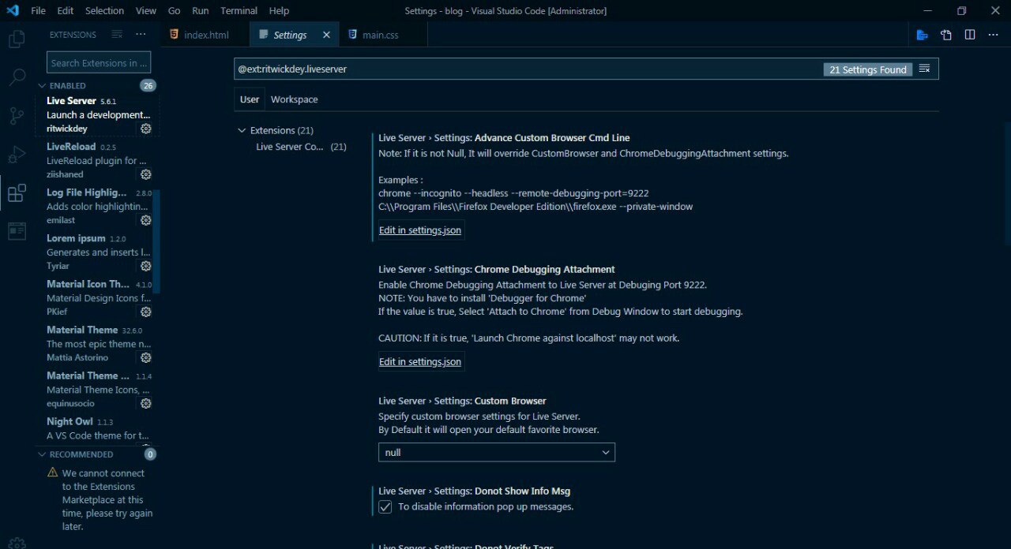The height and width of the screenshot is (549, 1011).
Task: Open editor more actions ellipsis
Action: coord(993,35)
